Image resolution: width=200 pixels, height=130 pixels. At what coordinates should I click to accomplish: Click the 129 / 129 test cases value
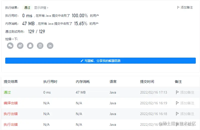click(x=37, y=31)
